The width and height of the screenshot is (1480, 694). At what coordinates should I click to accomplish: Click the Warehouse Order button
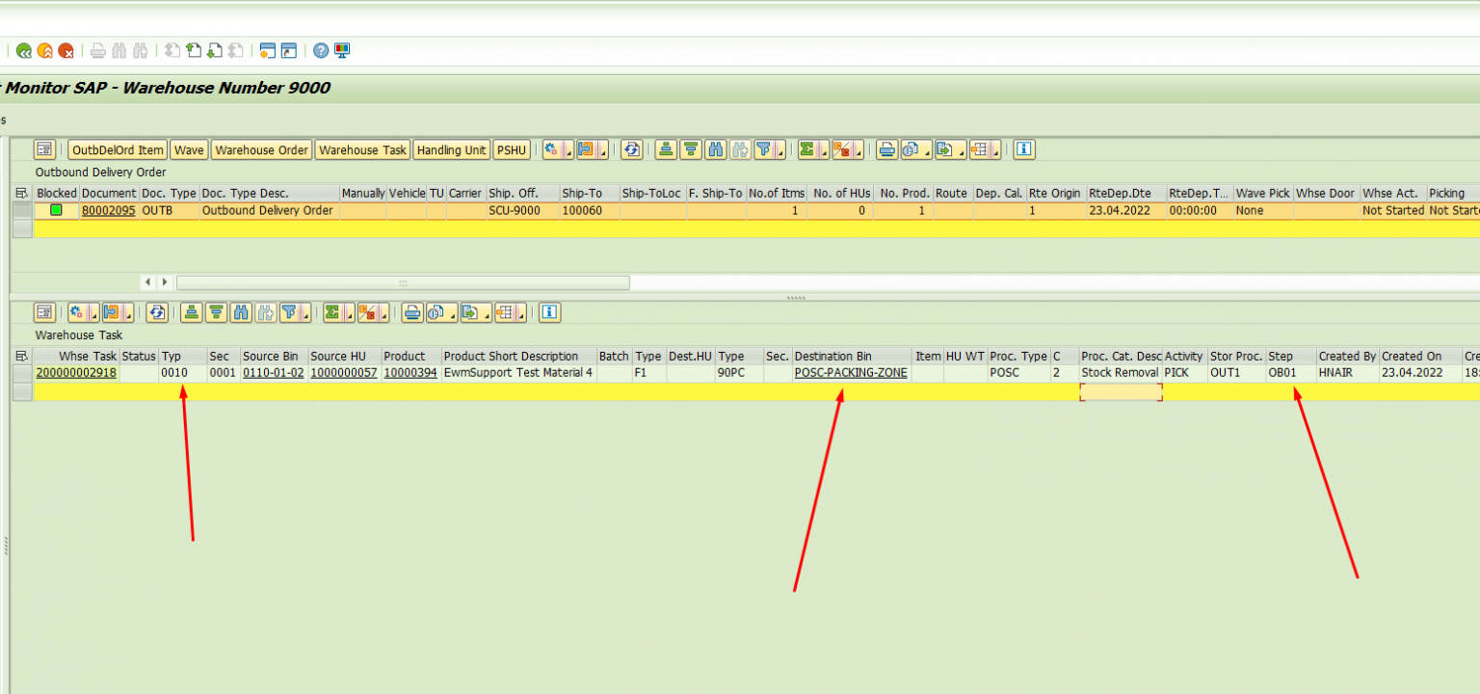point(261,149)
